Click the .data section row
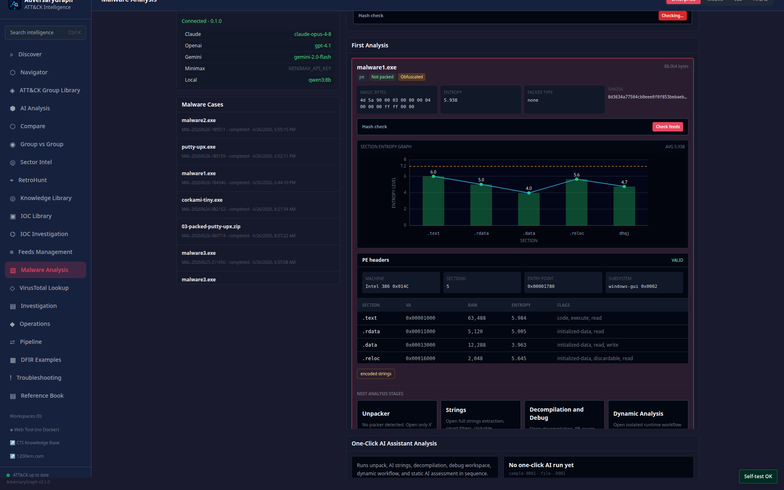Screen dimensions: 784x490 523,345
